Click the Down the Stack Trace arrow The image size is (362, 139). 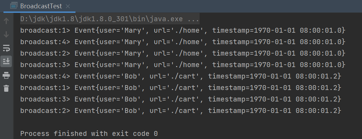[x=6, y=34]
